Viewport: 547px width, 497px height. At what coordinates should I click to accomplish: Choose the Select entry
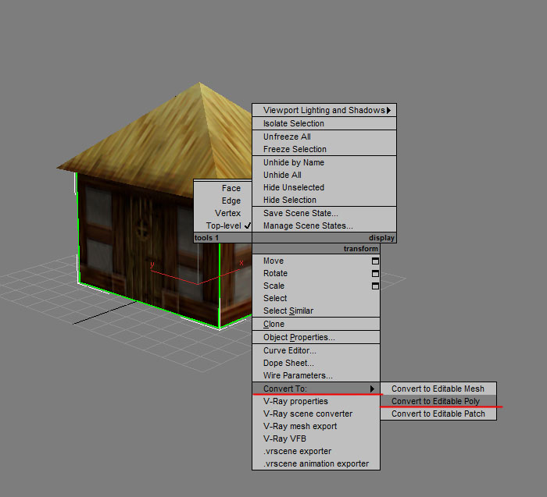point(316,299)
